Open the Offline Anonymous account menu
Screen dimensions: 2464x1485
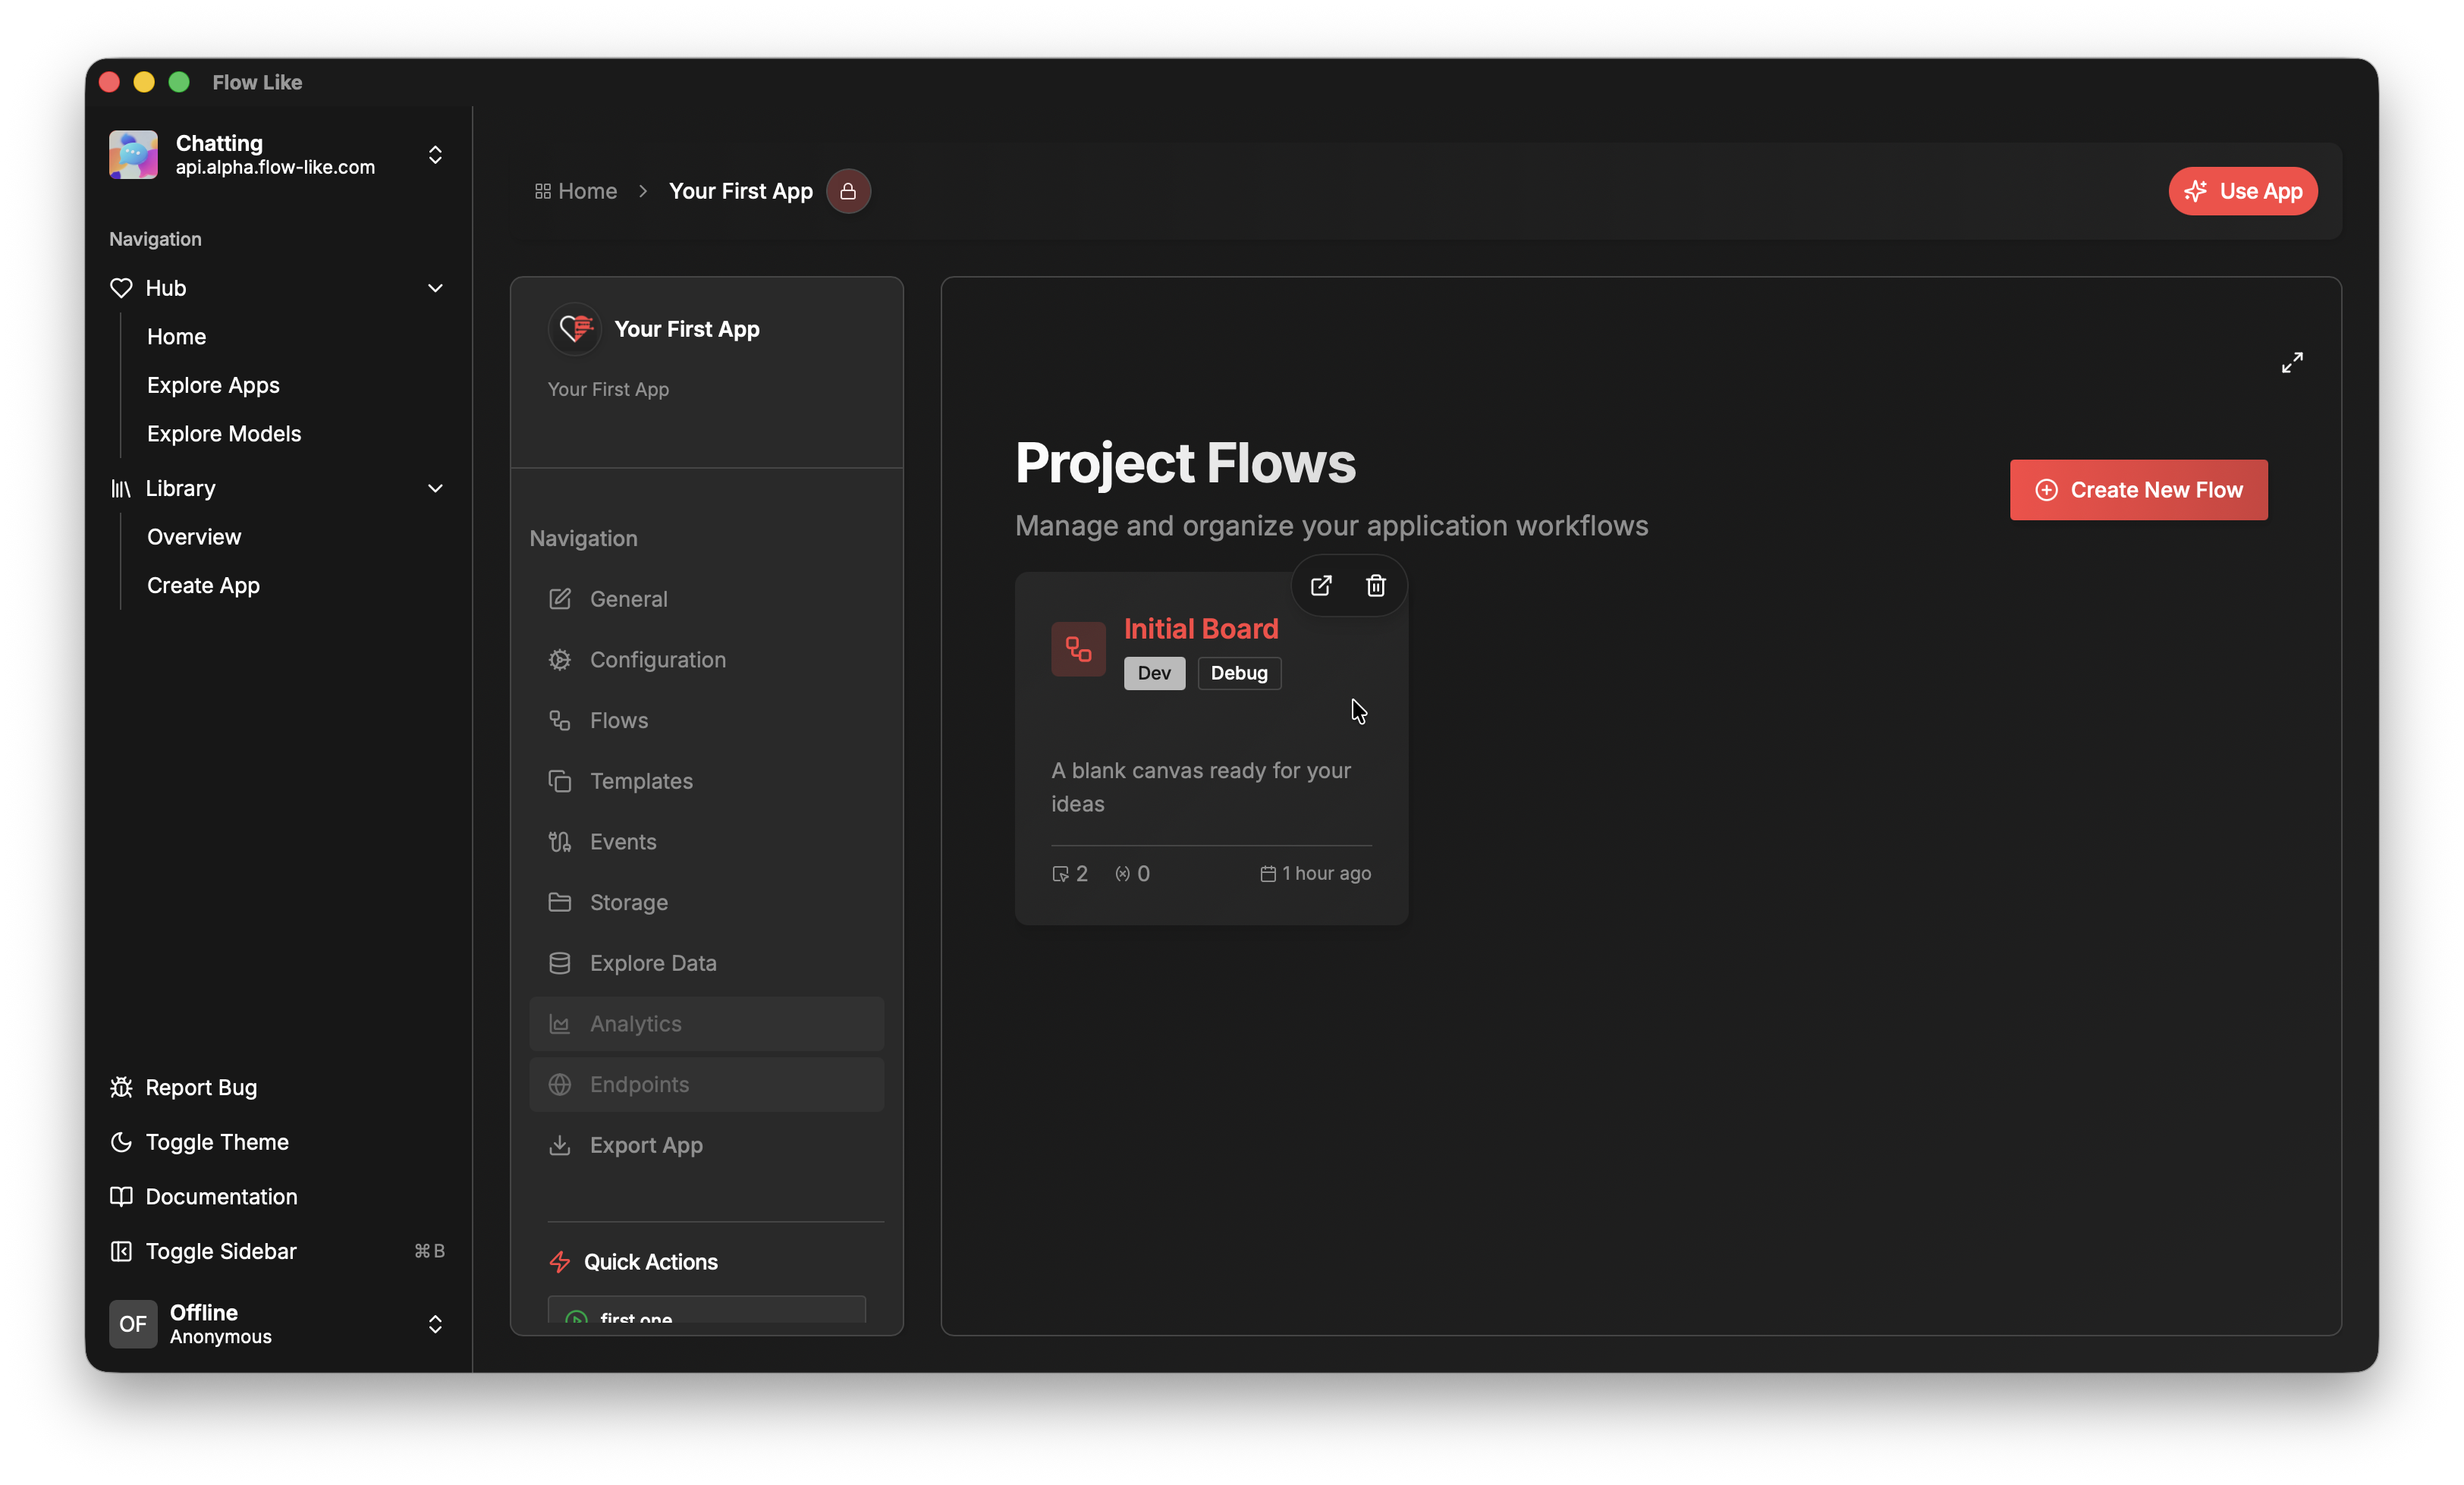pos(435,1324)
